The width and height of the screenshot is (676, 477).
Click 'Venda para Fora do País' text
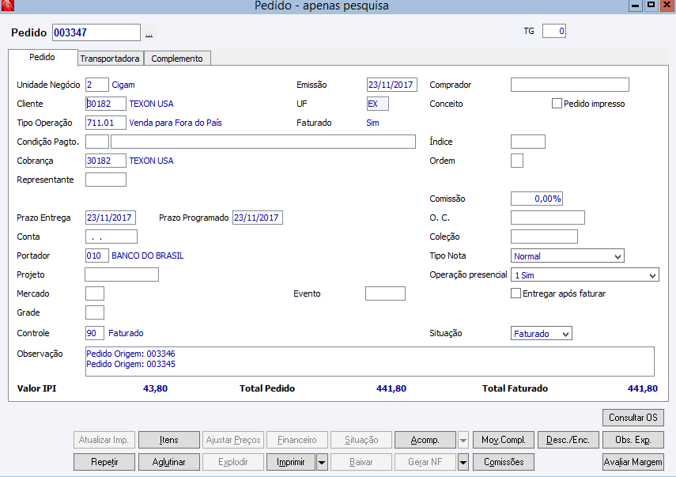pos(176,123)
